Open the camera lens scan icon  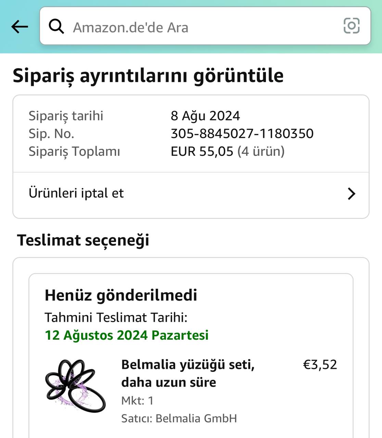pos(351,26)
